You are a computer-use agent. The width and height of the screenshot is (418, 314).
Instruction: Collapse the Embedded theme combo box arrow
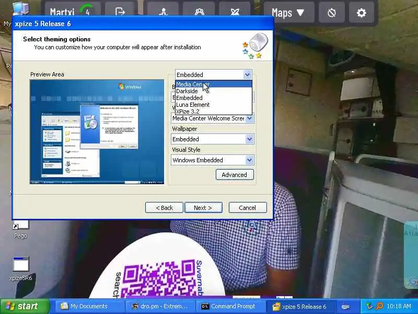coord(247,74)
